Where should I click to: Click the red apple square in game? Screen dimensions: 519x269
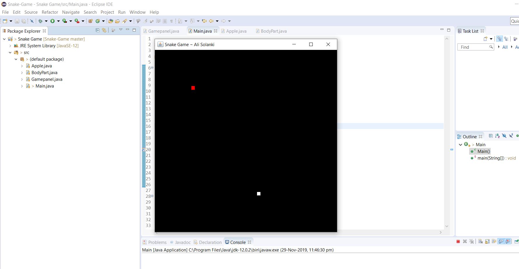coord(193,88)
